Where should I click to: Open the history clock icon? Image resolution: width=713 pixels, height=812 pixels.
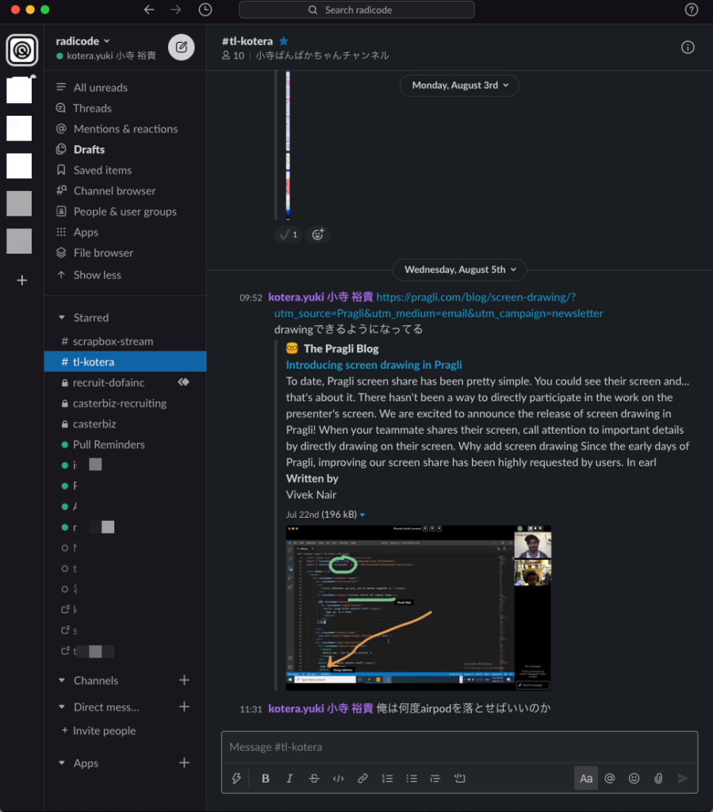(x=205, y=10)
